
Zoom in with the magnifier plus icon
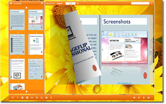coord(37,98)
